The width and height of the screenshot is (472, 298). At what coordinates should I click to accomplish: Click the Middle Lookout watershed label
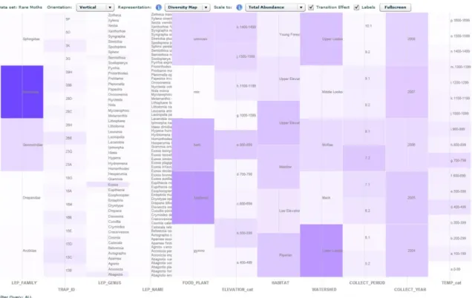(x=332, y=92)
